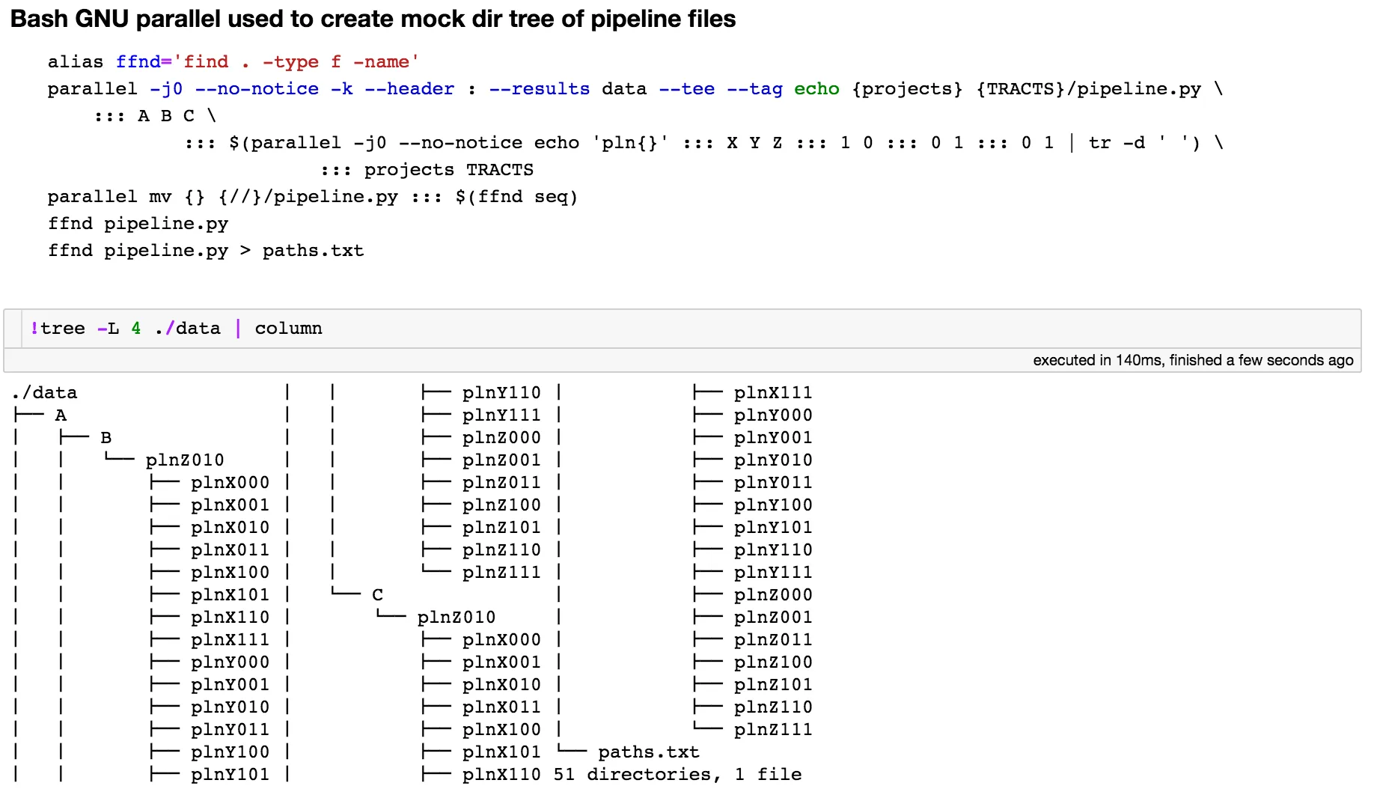Click the 'executed in 140ms' status text
Screen dimensions: 1374x789
1193,360
